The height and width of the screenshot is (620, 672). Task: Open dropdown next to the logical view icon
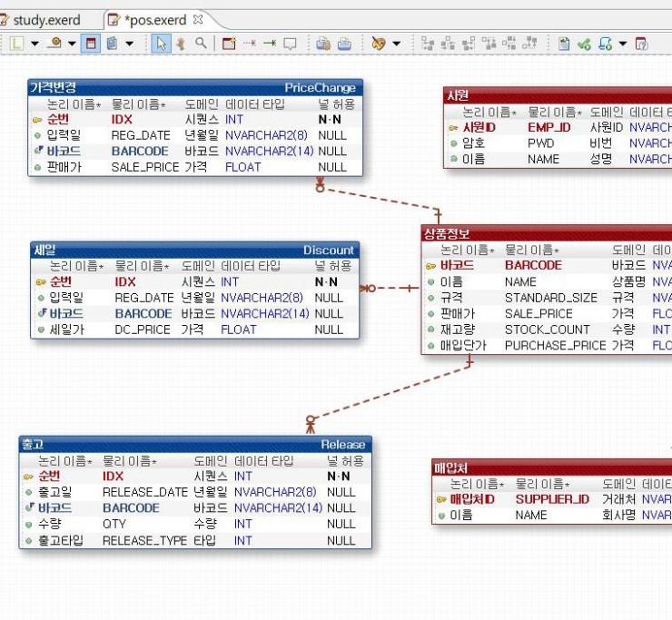point(35,44)
